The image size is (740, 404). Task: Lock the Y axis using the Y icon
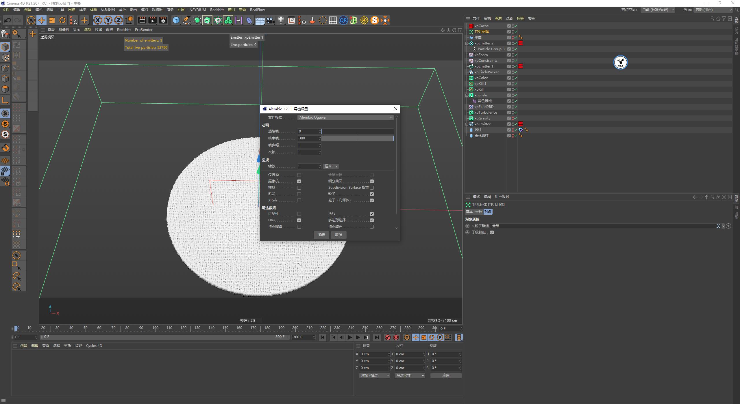click(108, 20)
